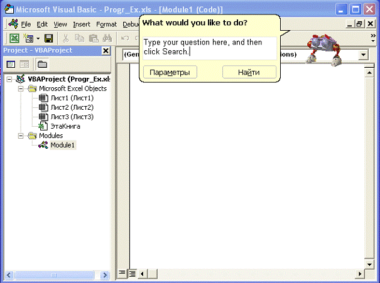
Task: Click the split bar above vertical scrollbar
Action: [x=369, y=66]
